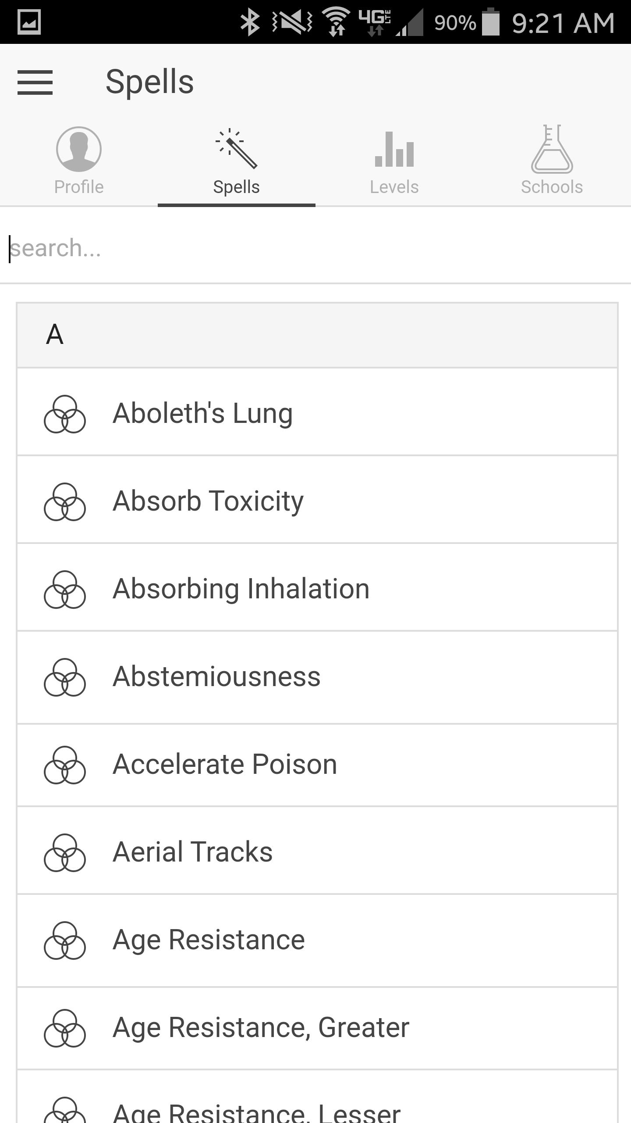Screen dimensions: 631x1123
Task: Open the Age Resistance, Lesser spell
Action: tap(256, 1110)
